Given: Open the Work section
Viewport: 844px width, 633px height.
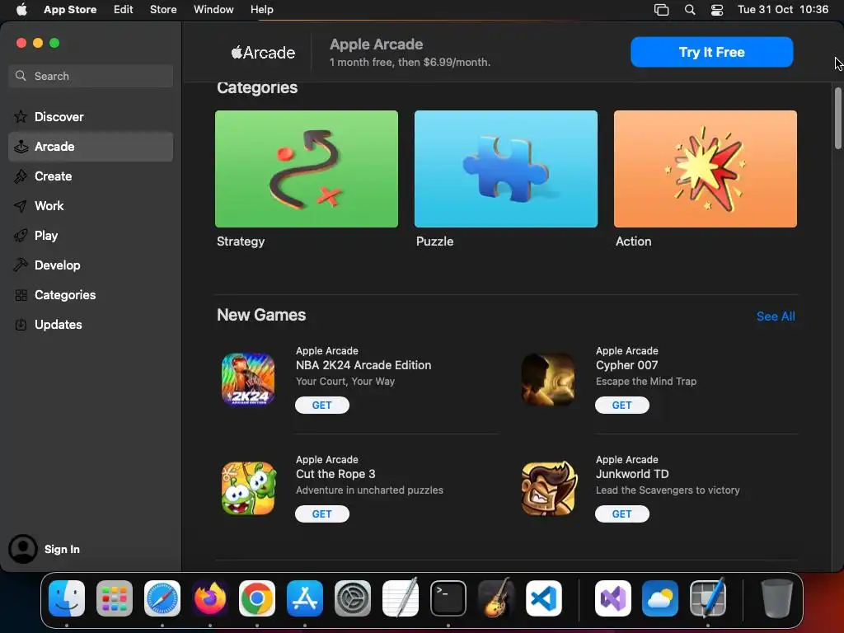Looking at the screenshot, I should click(91, 205).
